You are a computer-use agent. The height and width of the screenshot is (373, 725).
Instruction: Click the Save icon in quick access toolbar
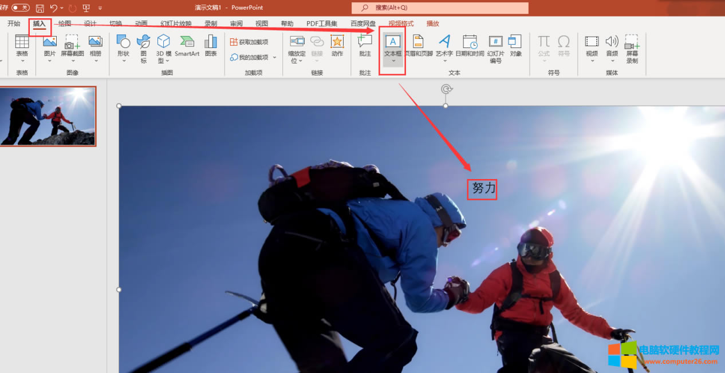pyautogui.click(x=40, y=8)
